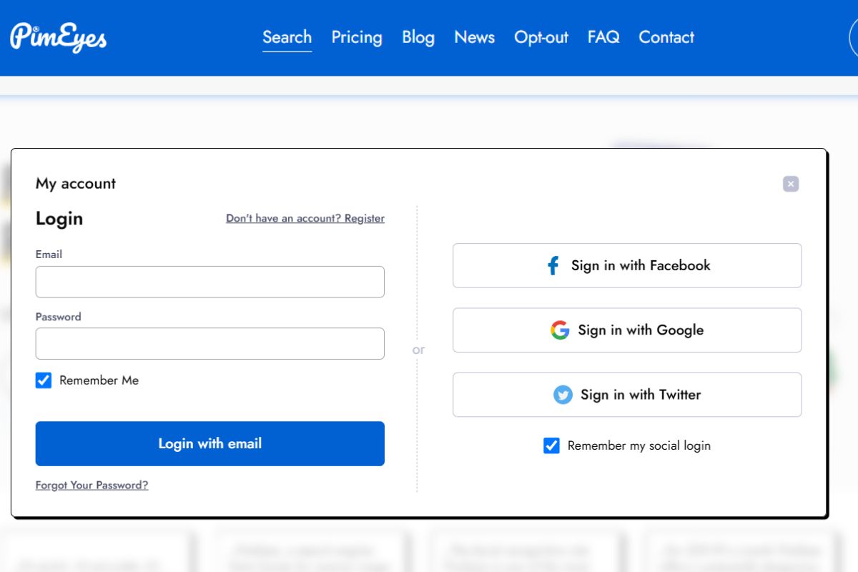
Task: Open the Opt-out page
Action: tap(541, 37)
